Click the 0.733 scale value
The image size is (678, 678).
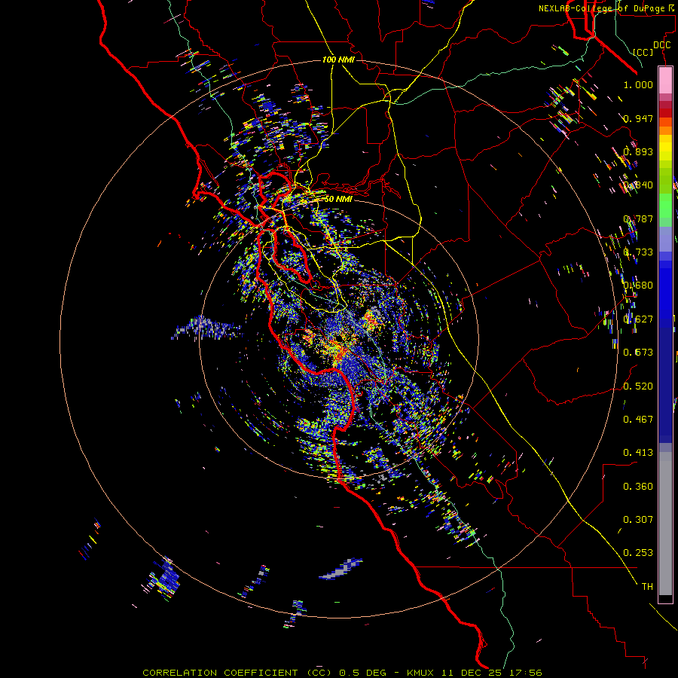(x=638, y=252)
